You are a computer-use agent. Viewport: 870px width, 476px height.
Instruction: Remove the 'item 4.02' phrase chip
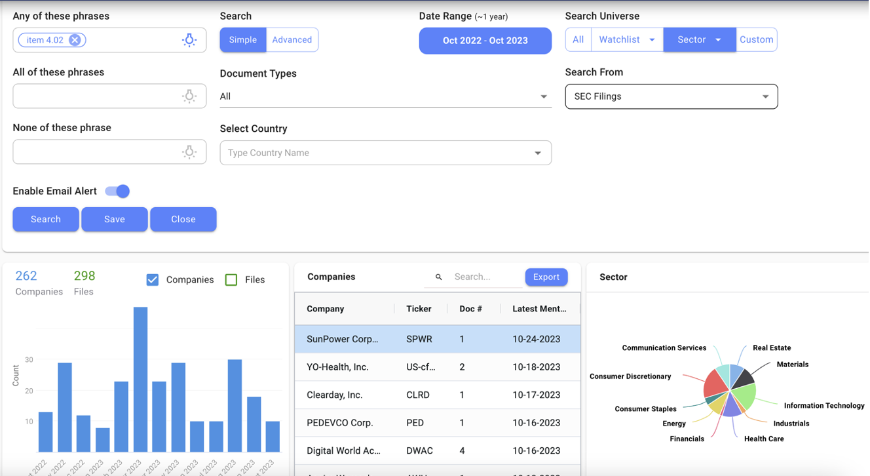click(75, 40)
